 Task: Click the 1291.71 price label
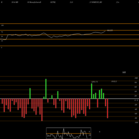coord(95,82)
